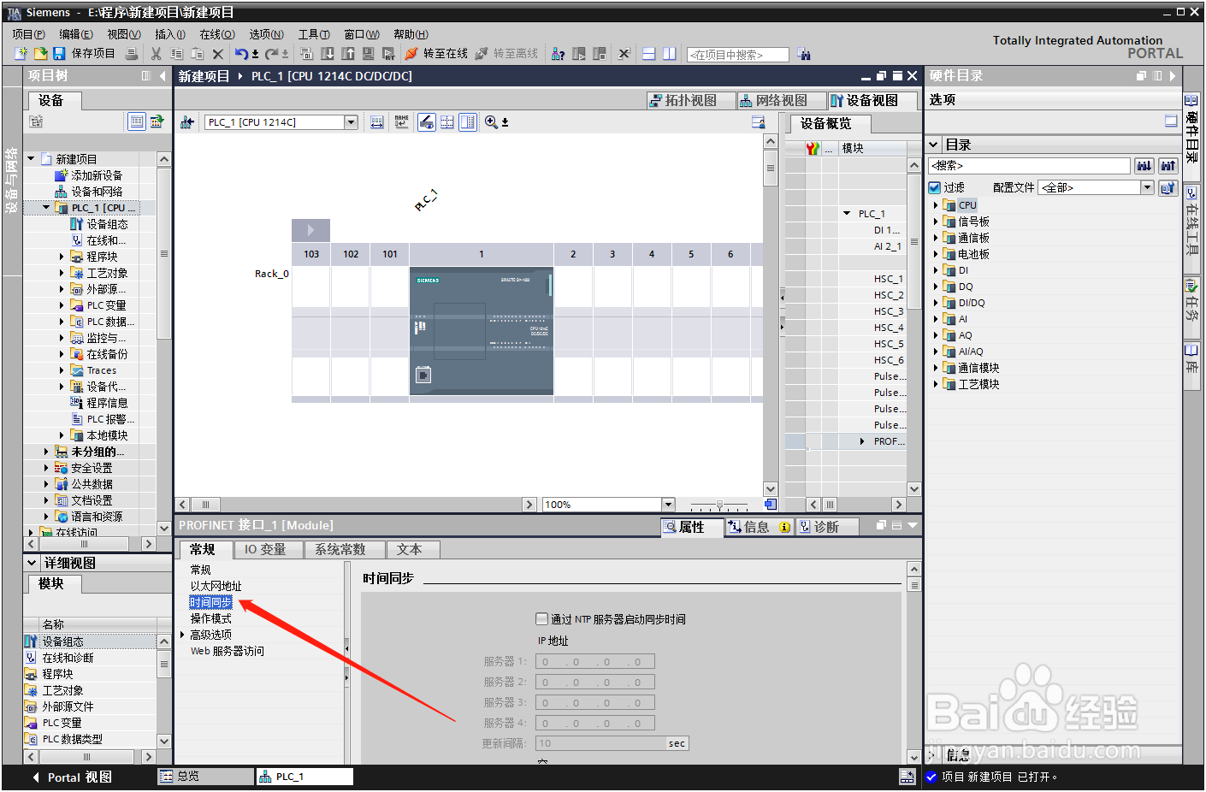Click the 总览 overview button in taskbar
1206x792 pixels.
coord(205,777)
